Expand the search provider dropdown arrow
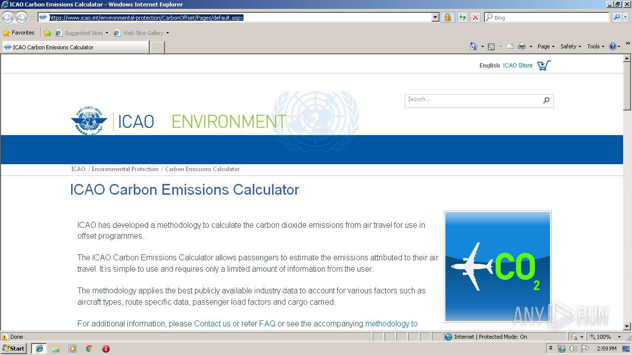This screenshot has height=355, width=632. pos(626,17)
